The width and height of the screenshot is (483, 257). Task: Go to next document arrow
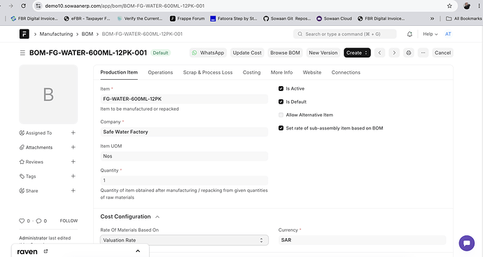[x=394, y=53]
